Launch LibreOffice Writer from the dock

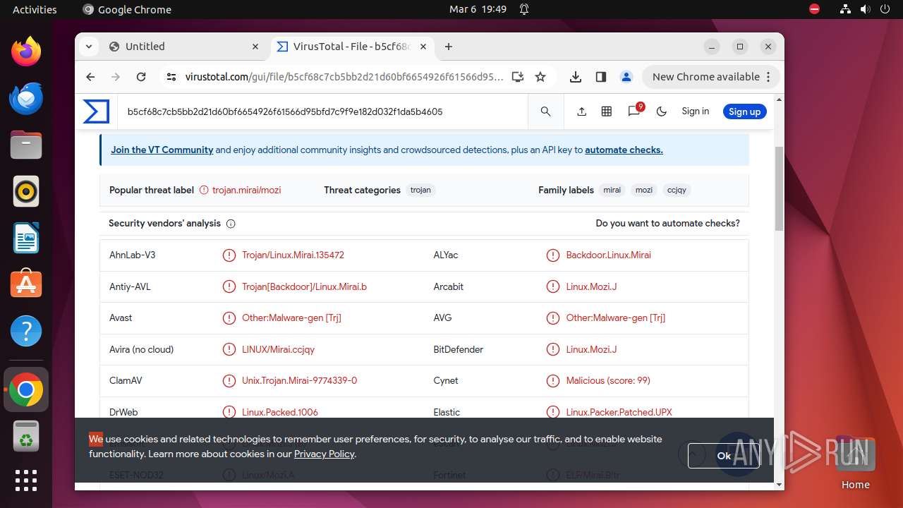pos(26,238)
